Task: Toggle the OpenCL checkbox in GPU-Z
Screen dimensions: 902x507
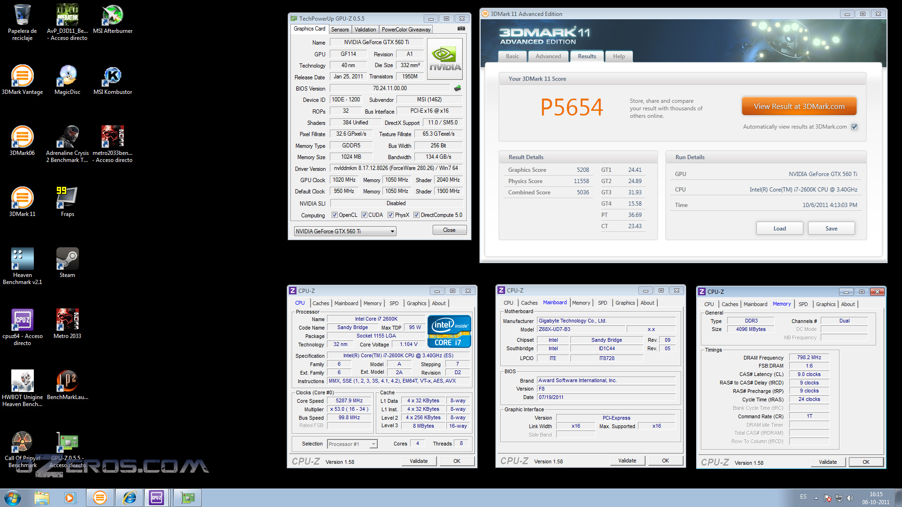Action: tap(334, 215)
